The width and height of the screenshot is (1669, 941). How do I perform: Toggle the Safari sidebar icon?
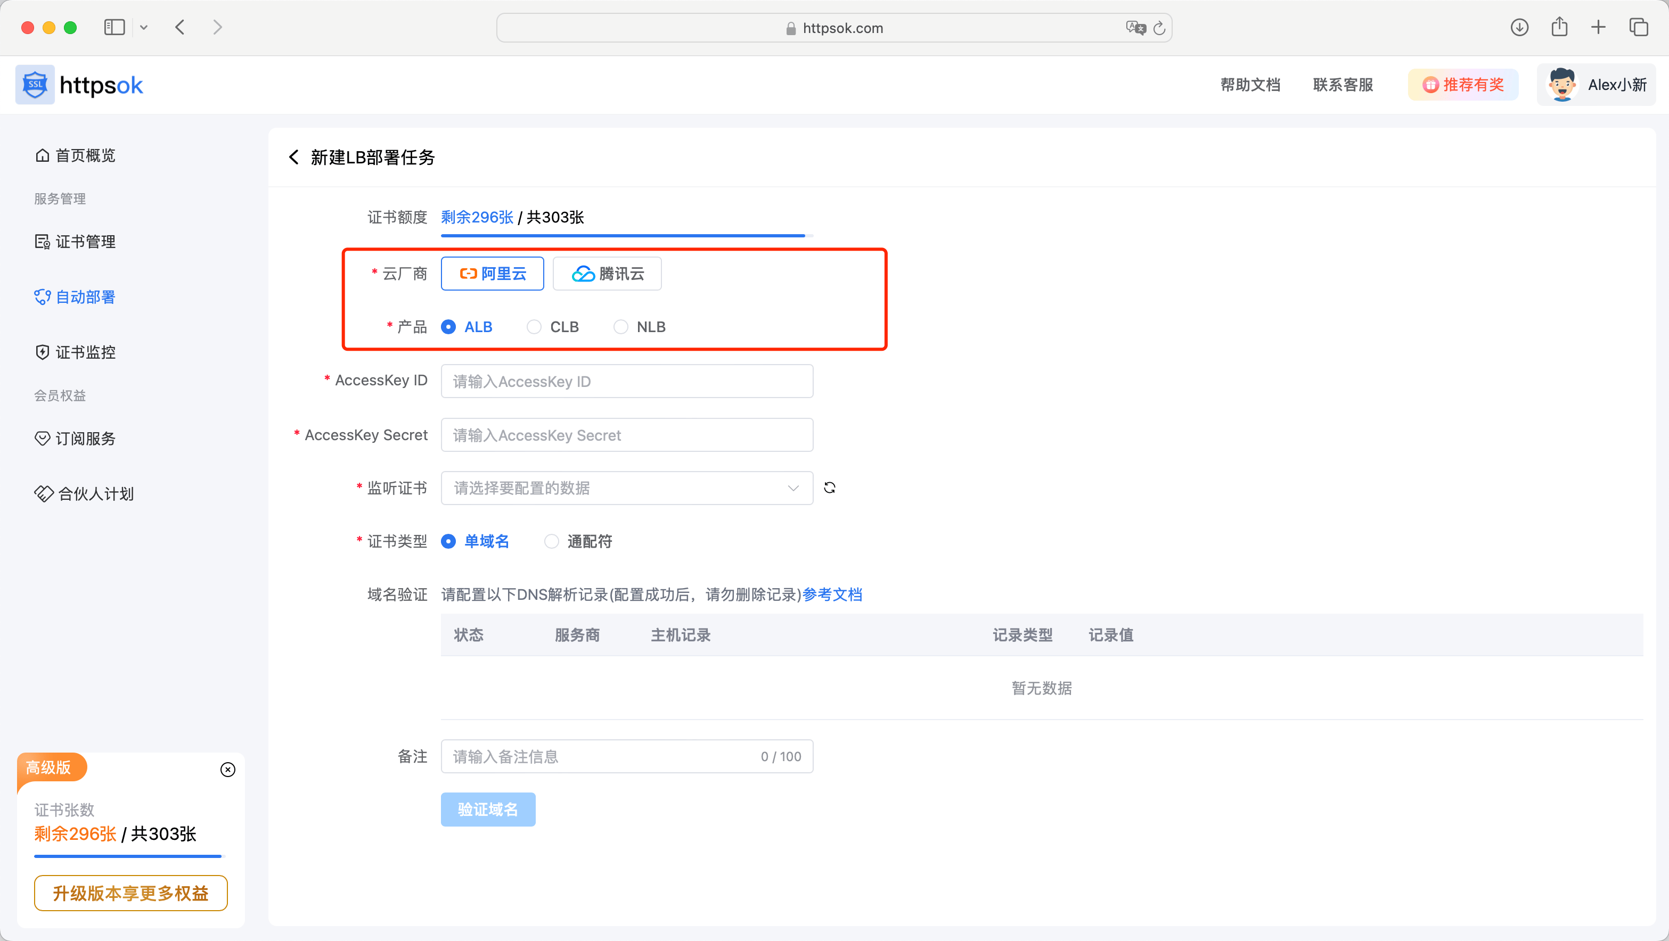click(114, 27)
